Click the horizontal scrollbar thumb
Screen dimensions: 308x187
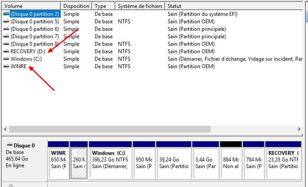click(x=110, y=129)
